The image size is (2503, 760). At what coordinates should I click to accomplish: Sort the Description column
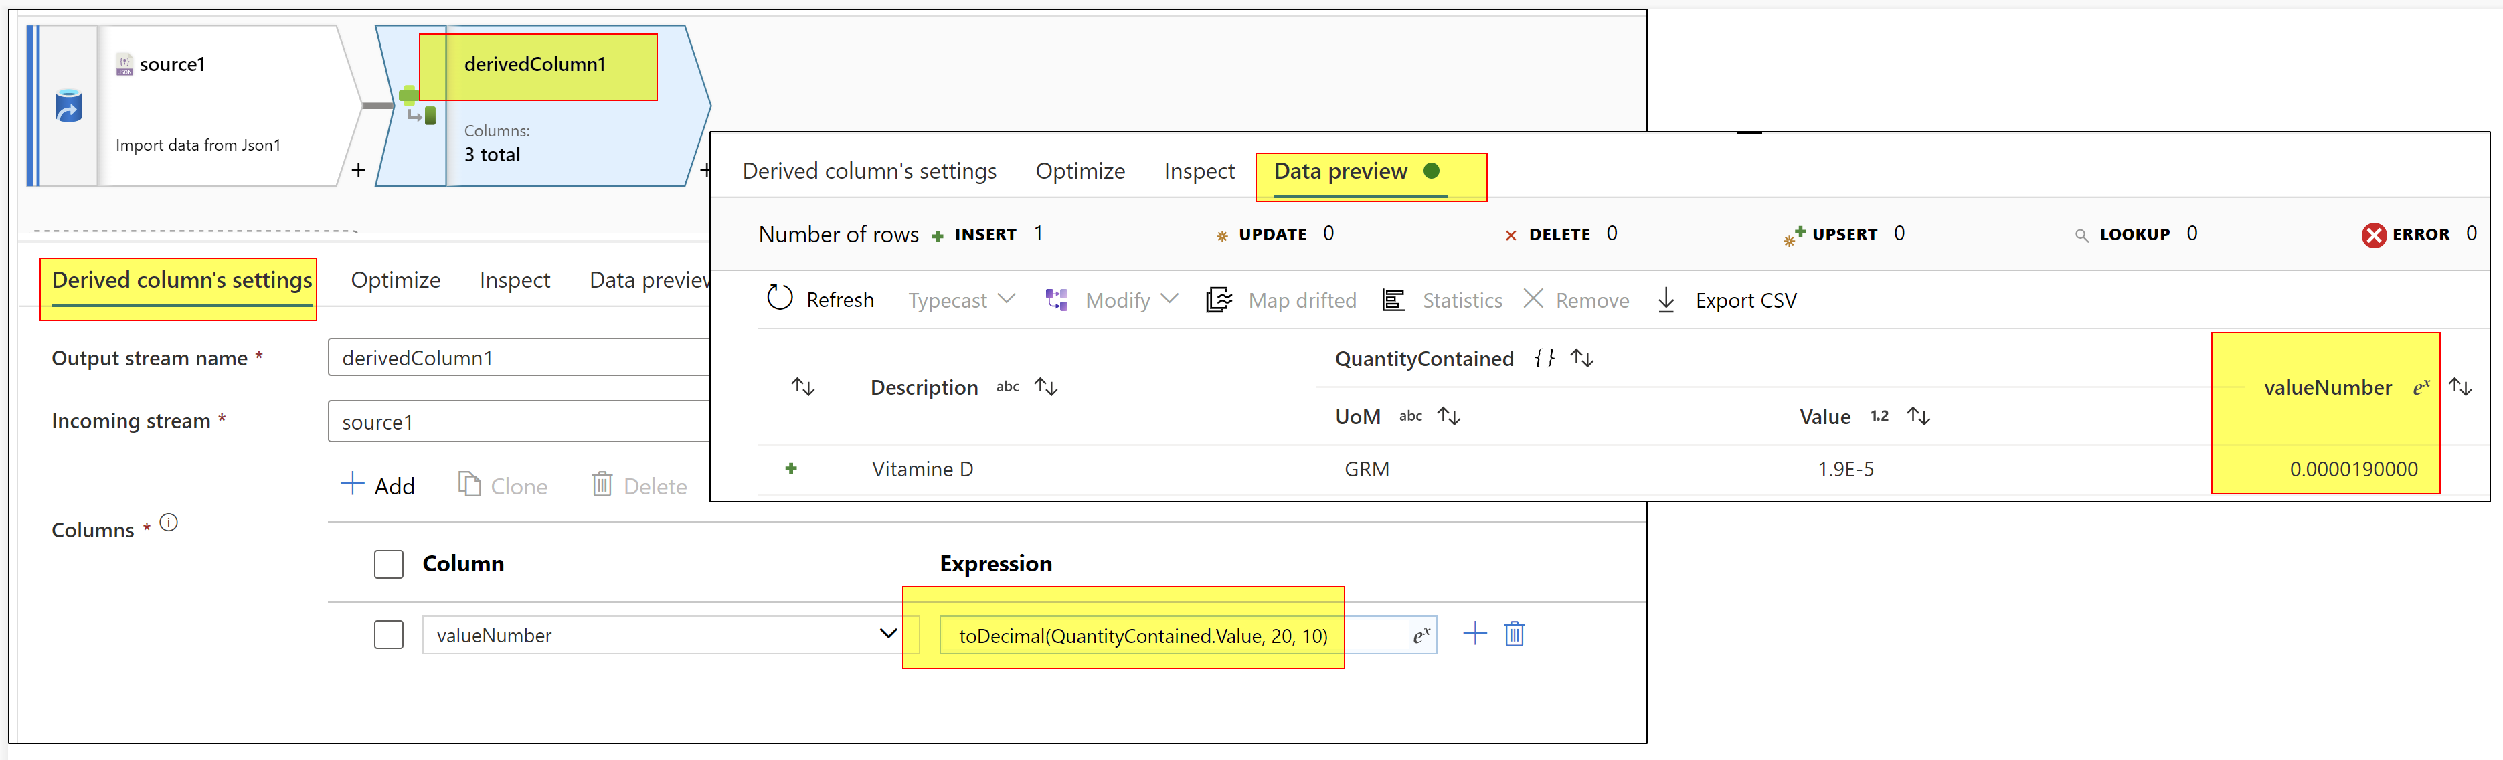tap(1045, 386)
